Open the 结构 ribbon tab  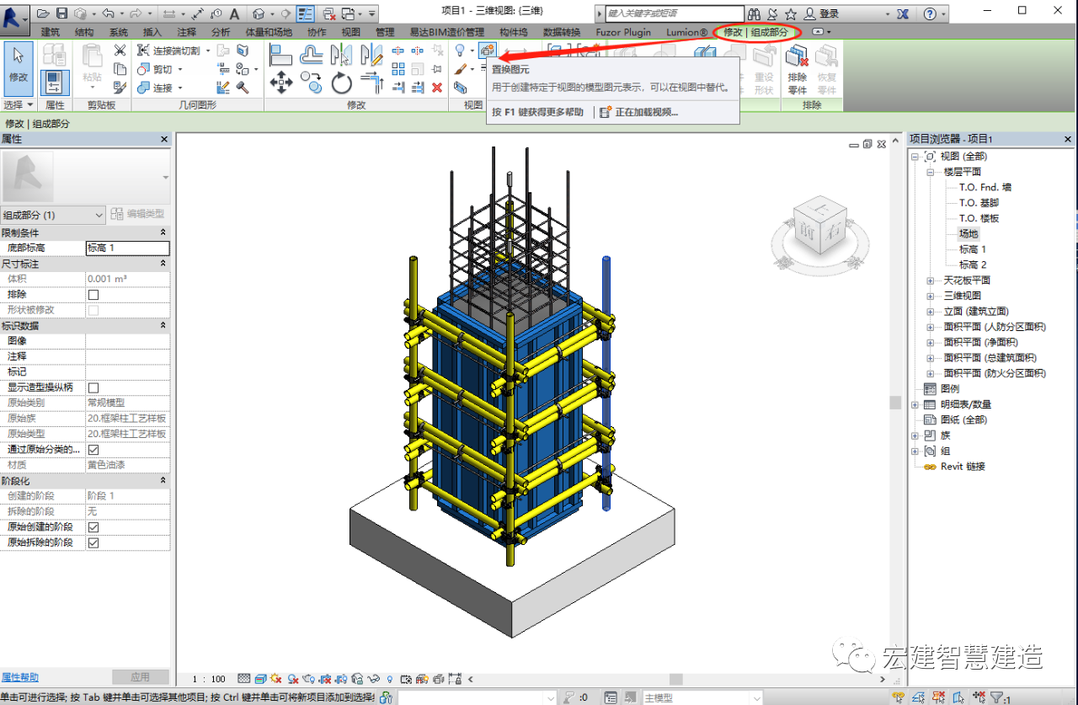click(84, 32)
